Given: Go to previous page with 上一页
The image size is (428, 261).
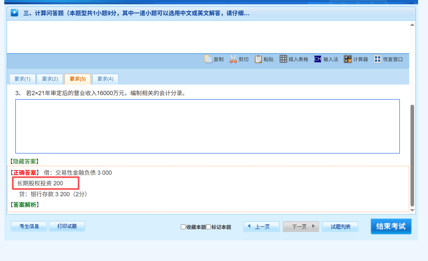Looking at the screenshot, I should pos(261,227).
